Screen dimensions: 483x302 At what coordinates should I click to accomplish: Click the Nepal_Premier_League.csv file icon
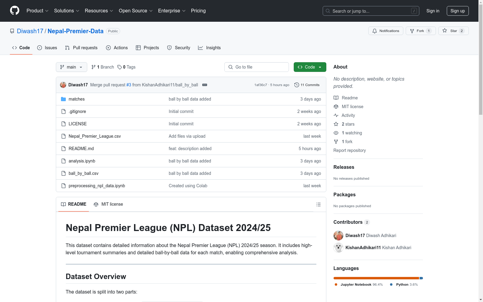[63, 136]
